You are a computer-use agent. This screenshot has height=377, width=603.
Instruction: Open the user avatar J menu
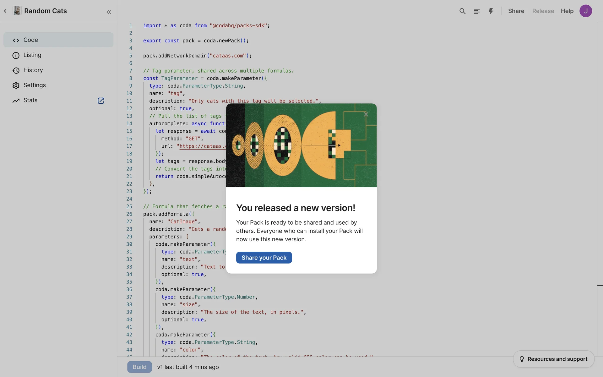[585, 11]
